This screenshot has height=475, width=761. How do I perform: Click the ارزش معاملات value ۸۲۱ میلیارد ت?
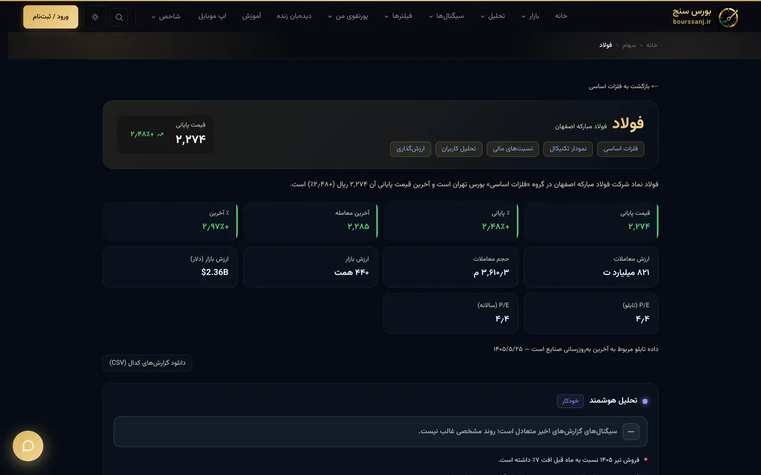(626, 273)
